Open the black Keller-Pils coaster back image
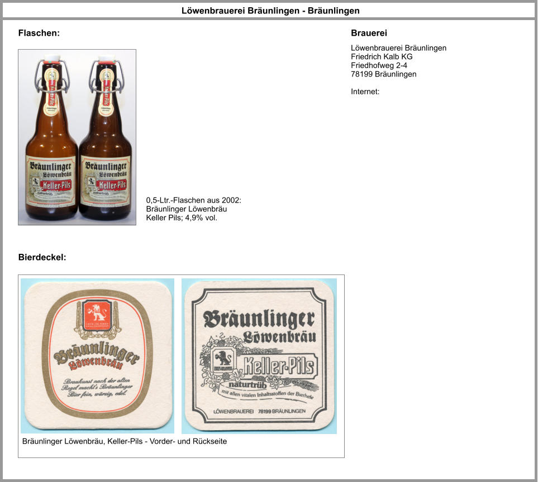The height and width of the screenshot is (482, 538). 259,356
